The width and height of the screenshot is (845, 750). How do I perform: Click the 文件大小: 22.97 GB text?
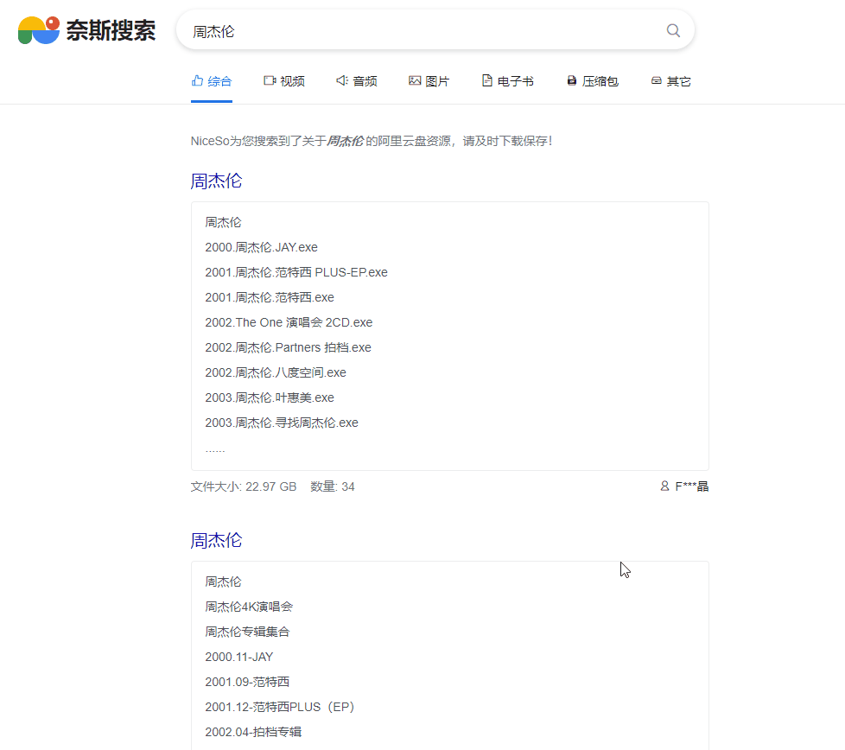244,487
